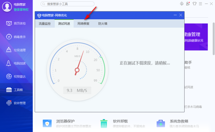Screen dimensions: 215x132
Task: Select the 测试网速 tab
Action: coord(64,24)
